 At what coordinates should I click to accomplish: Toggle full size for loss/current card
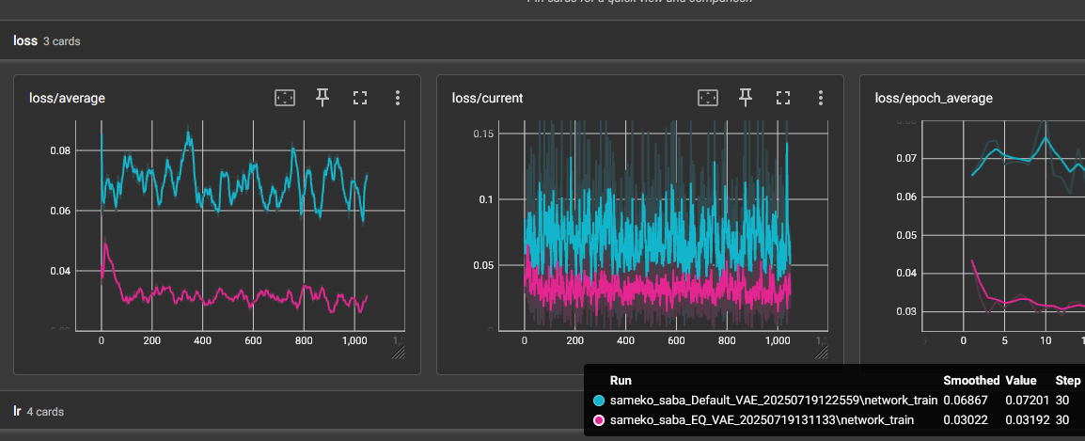pyautogui.click(x=782, y=98)
